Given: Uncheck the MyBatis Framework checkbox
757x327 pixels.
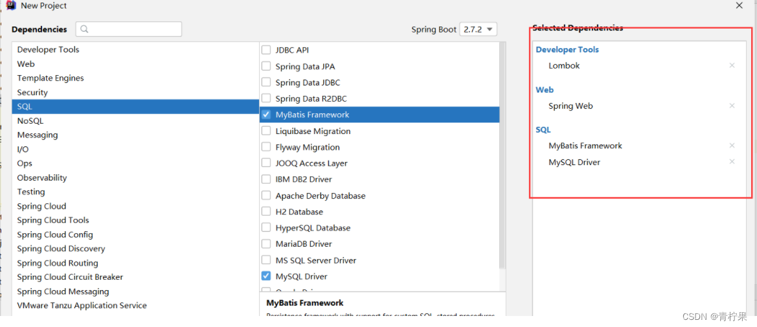Looking at the screenshot, I should (x=266, y=115).
